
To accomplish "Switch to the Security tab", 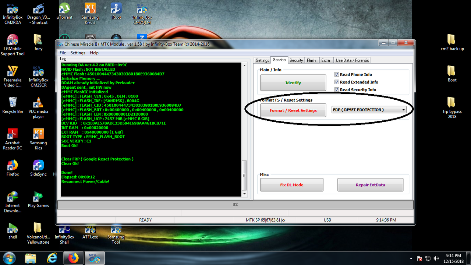I will [x=296, y=60].
